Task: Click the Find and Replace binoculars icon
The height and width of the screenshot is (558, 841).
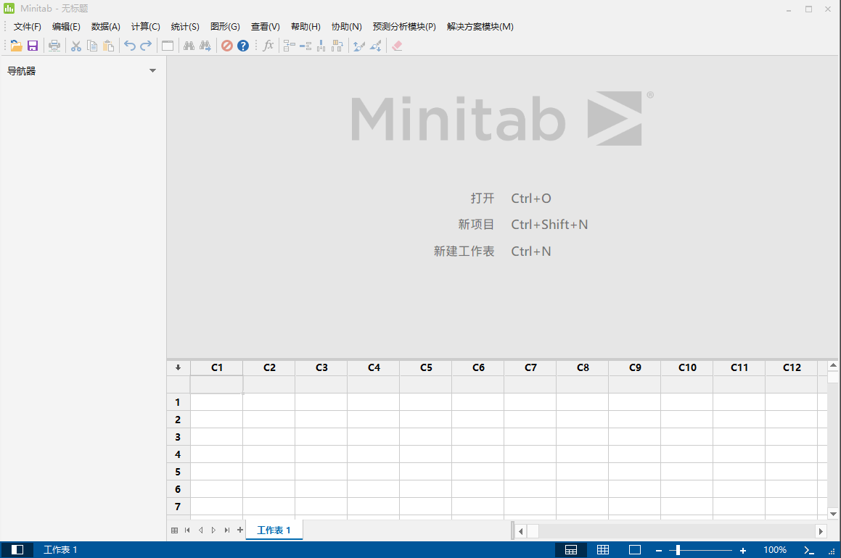Action: 205,46
